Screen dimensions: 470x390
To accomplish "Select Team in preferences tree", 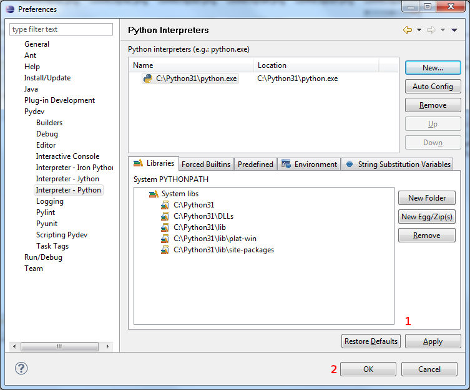I will point(34,269).
